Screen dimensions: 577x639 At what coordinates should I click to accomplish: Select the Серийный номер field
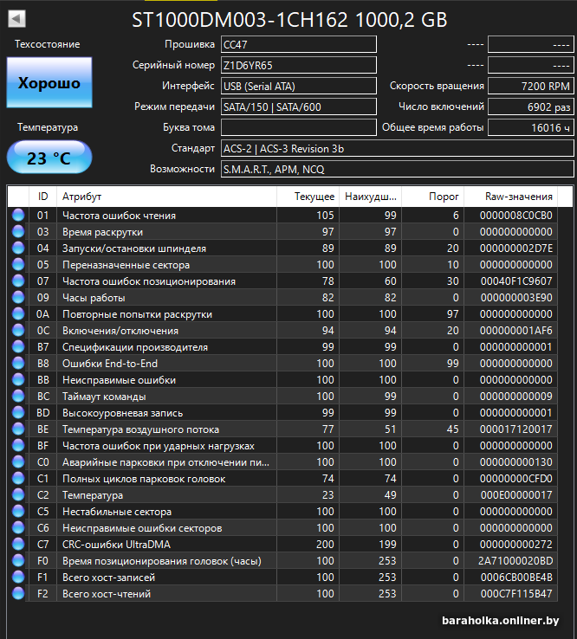tap(298, 65)
